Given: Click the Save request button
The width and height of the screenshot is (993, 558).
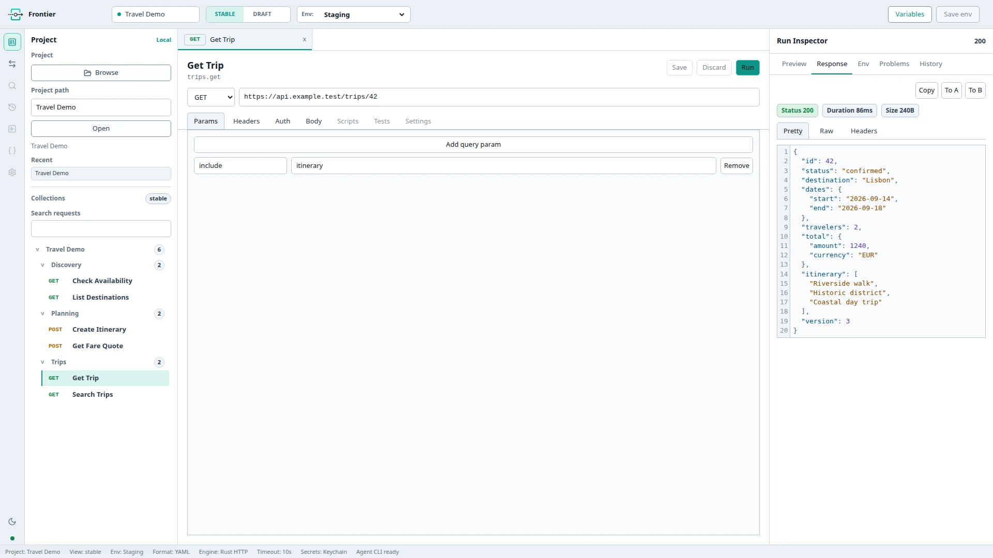Looking at the screenshot, I should [x=679, y=67].
